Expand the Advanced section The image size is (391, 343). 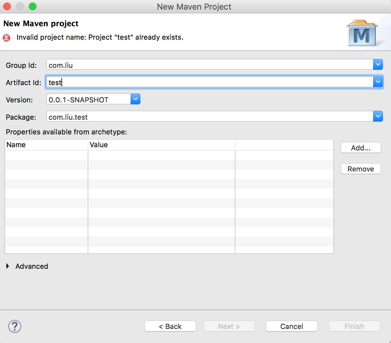click(8, 266)
